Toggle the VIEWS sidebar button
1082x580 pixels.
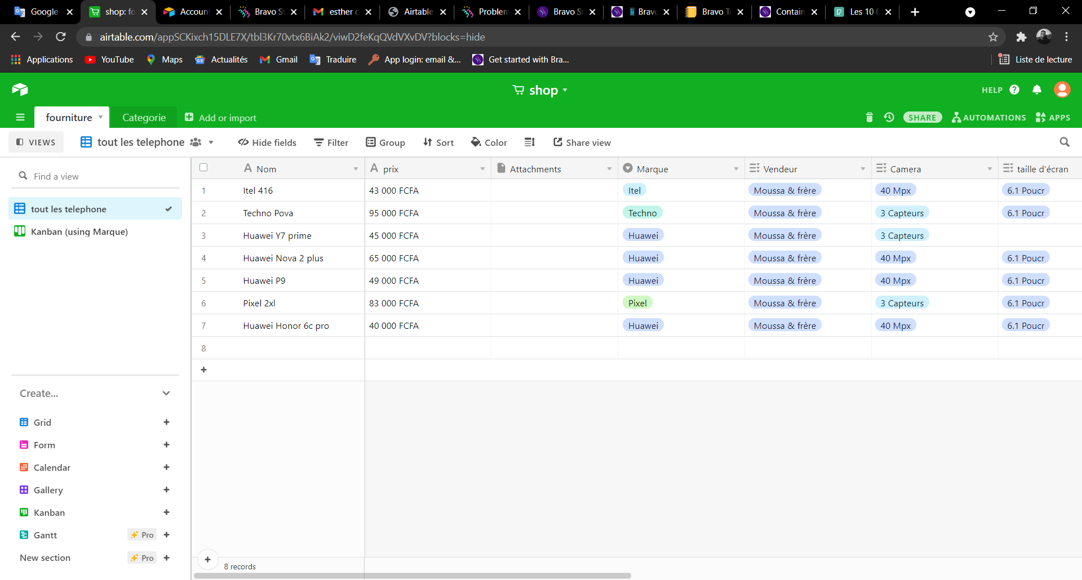click(x=36, y=142)
